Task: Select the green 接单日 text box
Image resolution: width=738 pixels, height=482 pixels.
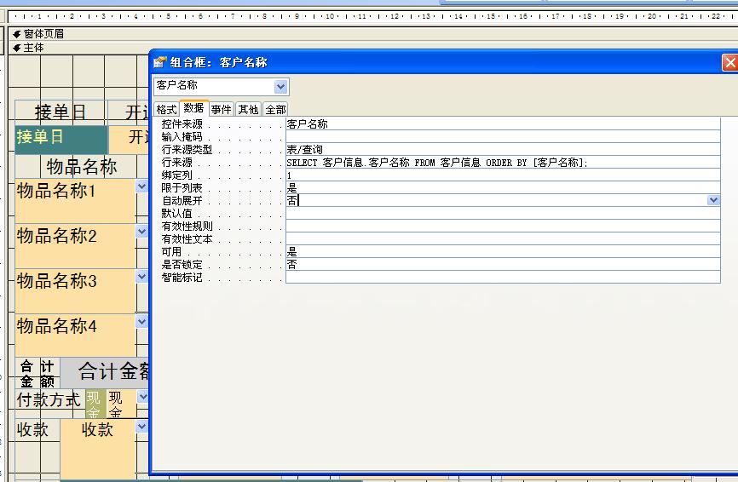Action: 61,139
